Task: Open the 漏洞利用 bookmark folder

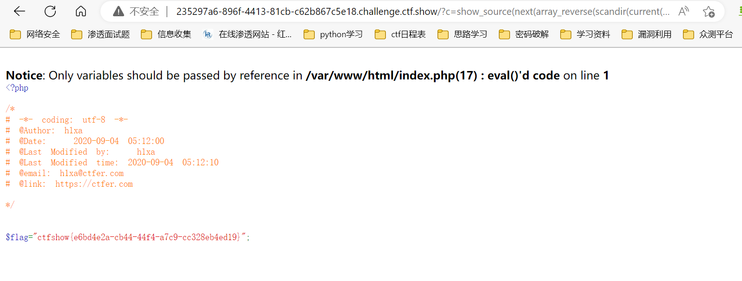Action: coord(647,34)
